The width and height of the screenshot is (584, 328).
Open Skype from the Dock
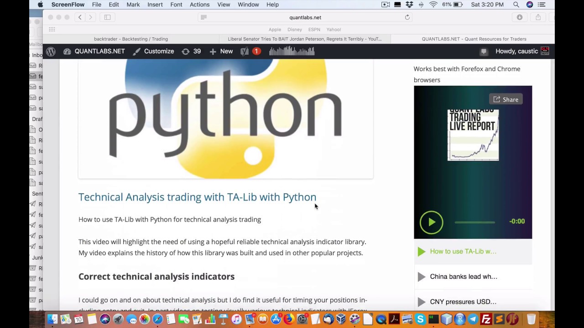pos(420,319)
